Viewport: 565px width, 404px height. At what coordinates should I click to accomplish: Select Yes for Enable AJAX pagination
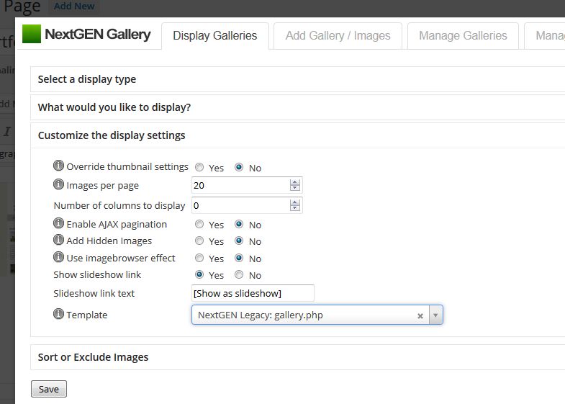pos(199,224)
